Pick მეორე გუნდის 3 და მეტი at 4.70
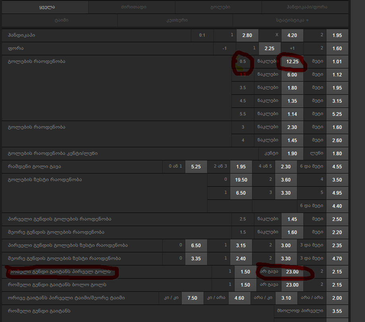The height and width of the screenshot is (322, 365). pyautogui.click(x=337, y=258)
